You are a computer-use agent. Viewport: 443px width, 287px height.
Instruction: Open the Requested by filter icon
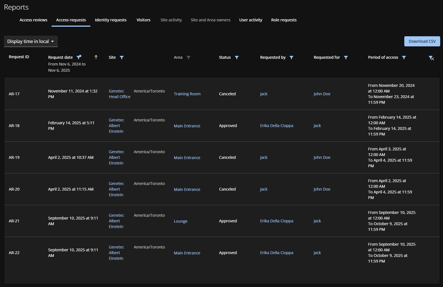click(291, 58)
